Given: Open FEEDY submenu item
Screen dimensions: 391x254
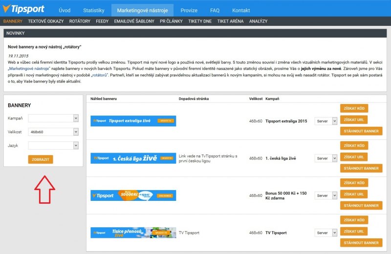Looking at the screenshot, I should [x=102, y=21].
